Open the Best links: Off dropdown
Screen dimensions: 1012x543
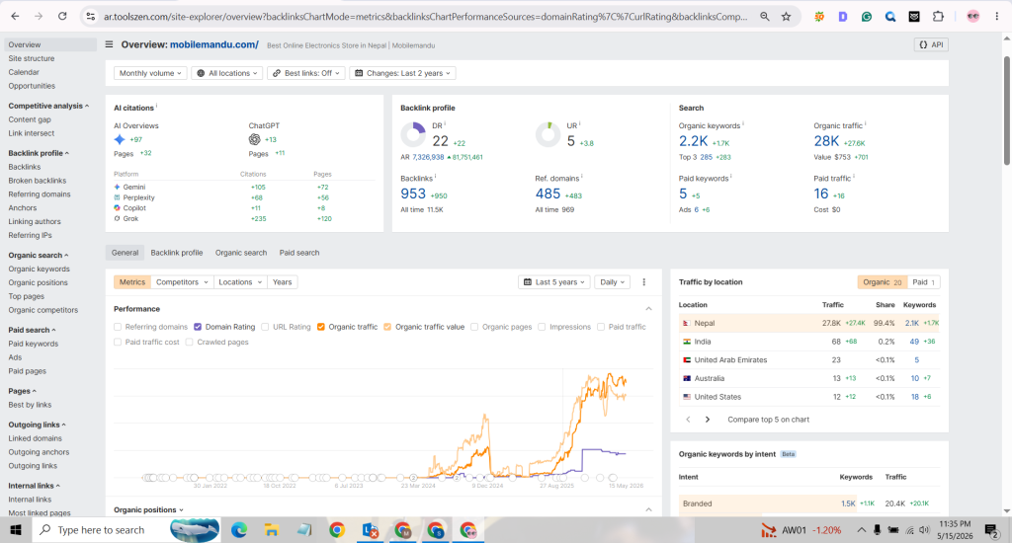pyautogui.click(x=306, y=73)
